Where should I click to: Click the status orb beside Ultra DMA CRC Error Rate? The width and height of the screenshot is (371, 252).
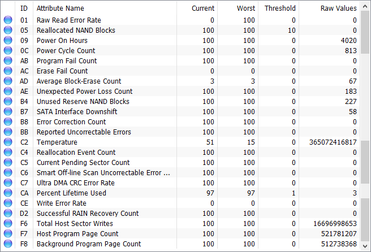coord(8,183)
